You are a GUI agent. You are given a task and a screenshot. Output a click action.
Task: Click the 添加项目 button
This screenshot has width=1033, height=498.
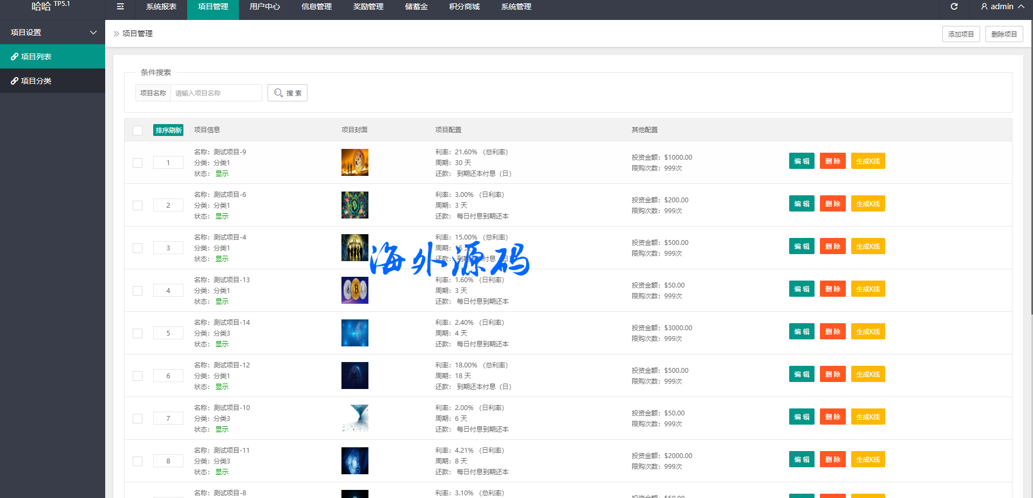click(x=961, y=34)
